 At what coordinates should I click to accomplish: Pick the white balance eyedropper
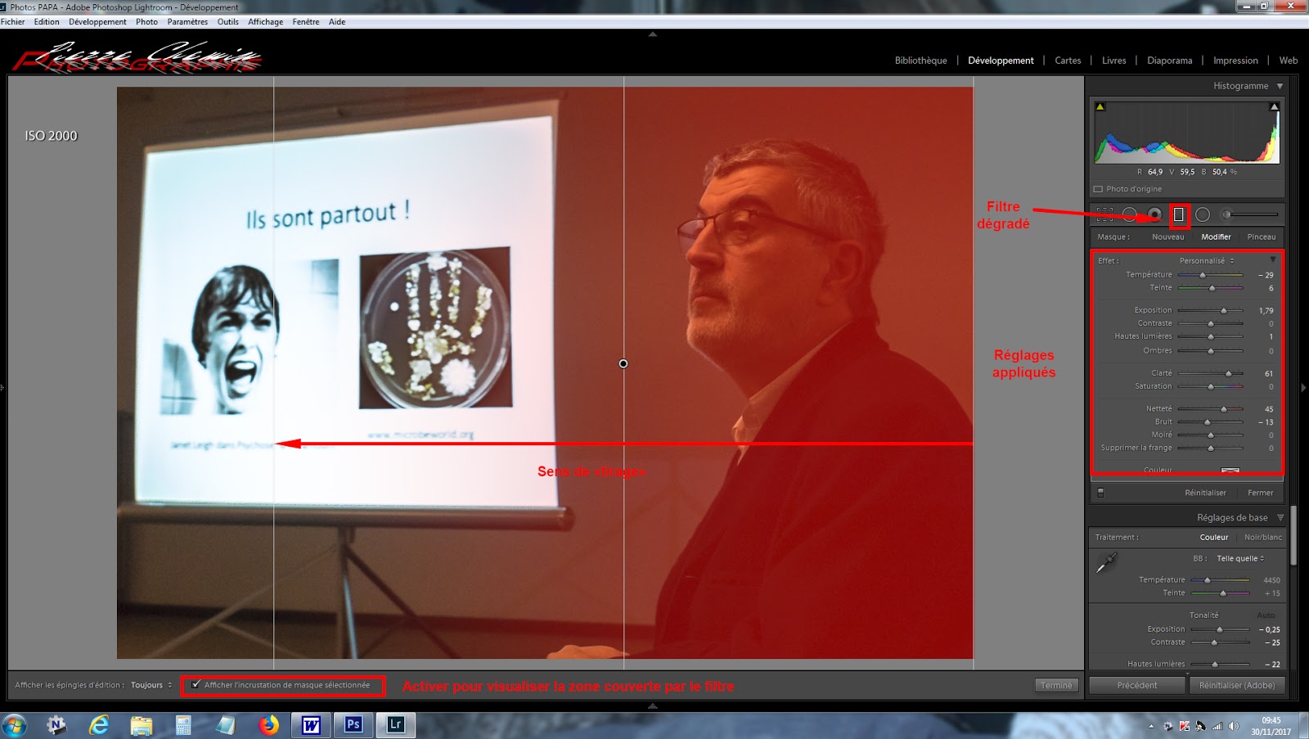(x=1107, y=562)
